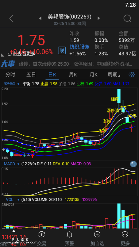This screenshot has width=139, height=247.
Task: Expand the chart fullscreen icon
Action: coord(133,164)
